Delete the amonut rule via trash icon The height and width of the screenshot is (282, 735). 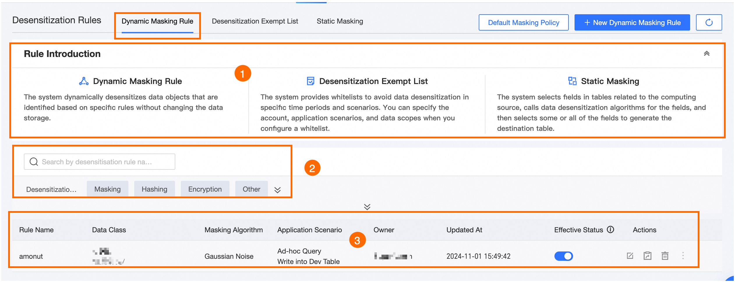pyautogui.click(x=665, y=256)
